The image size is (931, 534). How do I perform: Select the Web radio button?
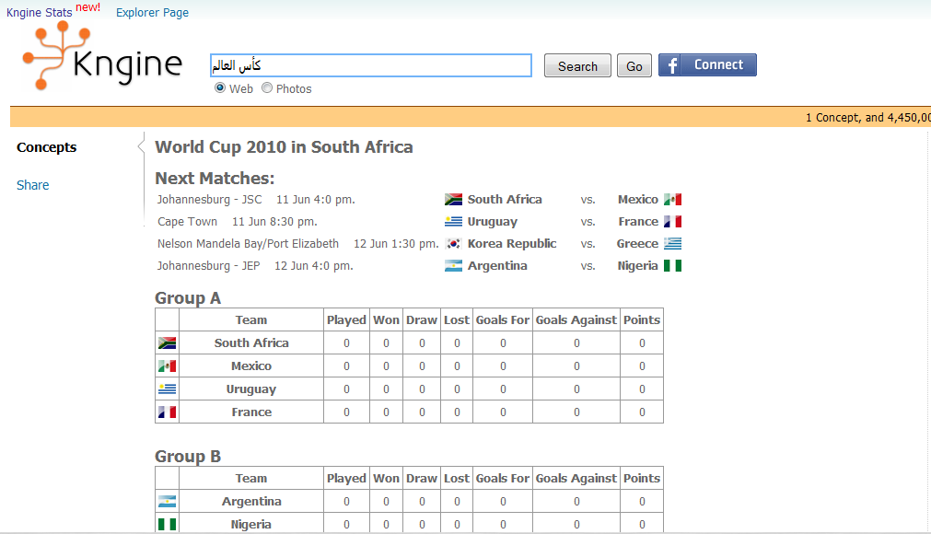click(x=220, y=87)
